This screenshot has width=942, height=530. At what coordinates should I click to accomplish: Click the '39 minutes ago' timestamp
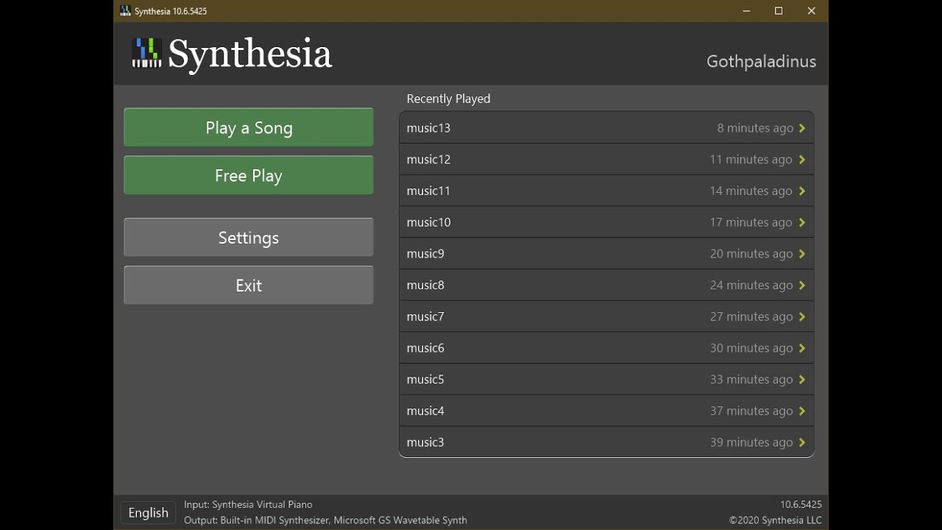[x=751, y=442]
